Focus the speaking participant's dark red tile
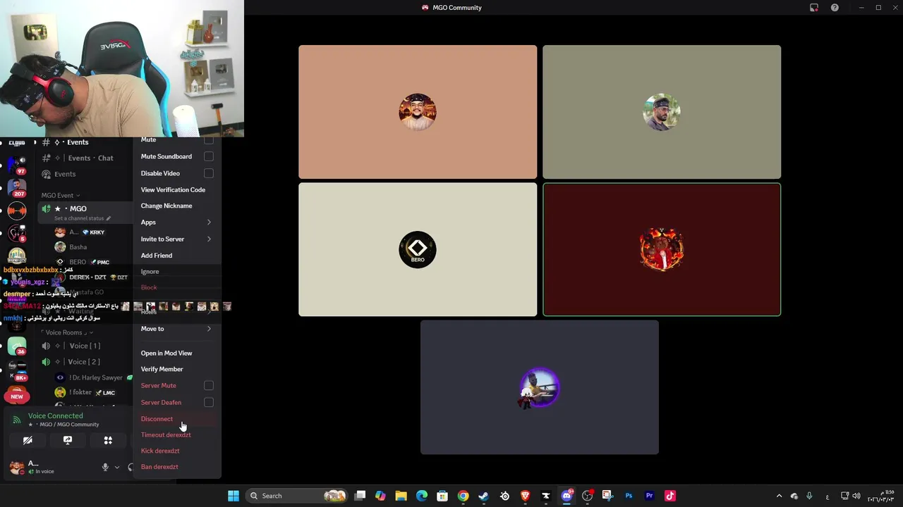This screenshot has height=507, width=903. pyautogui.click(x=662, y=249)
